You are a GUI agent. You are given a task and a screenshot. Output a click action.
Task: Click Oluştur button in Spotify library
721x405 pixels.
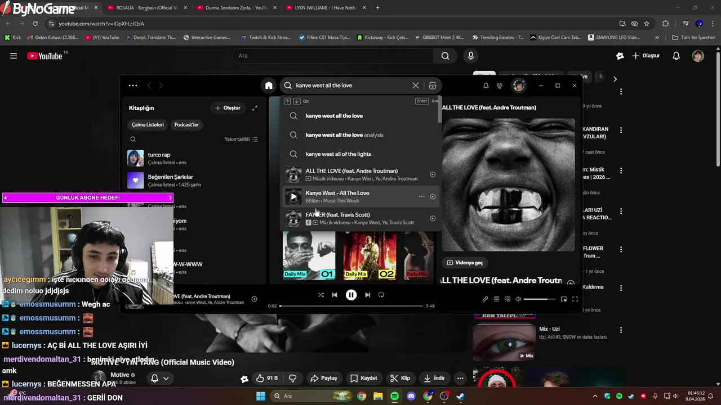[x=228, y=108]
